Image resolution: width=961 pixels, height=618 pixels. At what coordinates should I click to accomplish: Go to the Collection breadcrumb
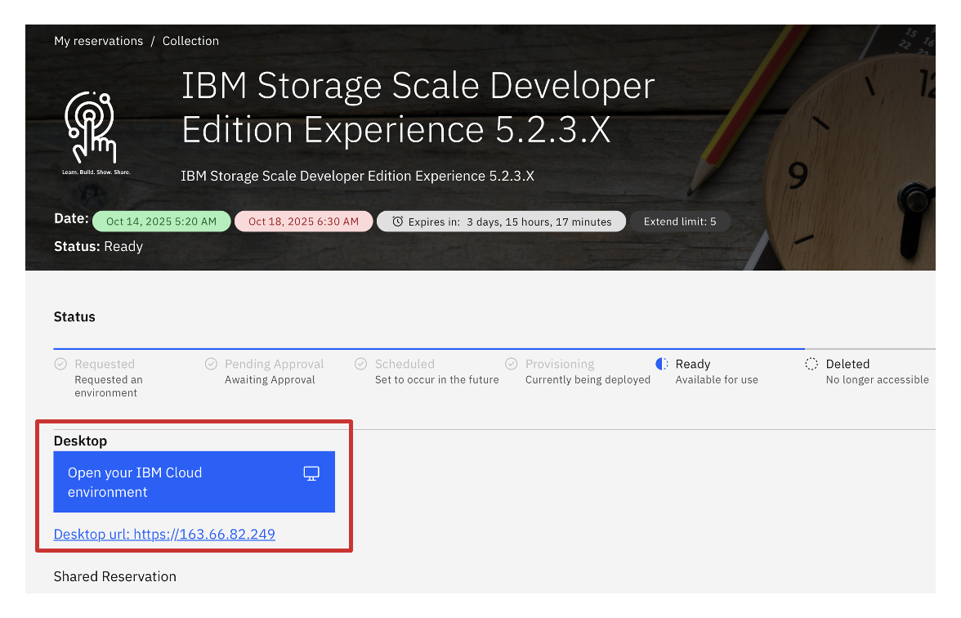click(190, 41)
